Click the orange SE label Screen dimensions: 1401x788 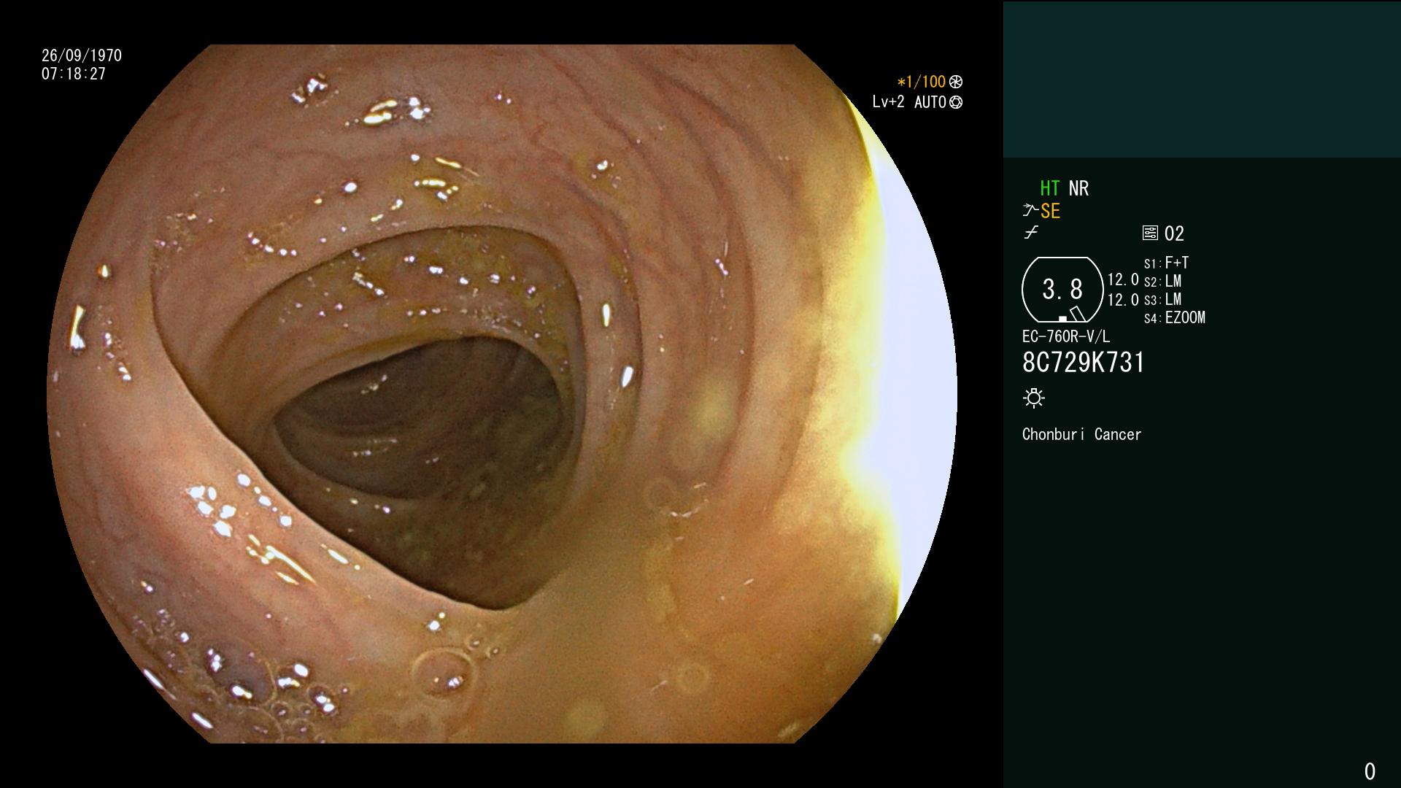click(1050, 211)
